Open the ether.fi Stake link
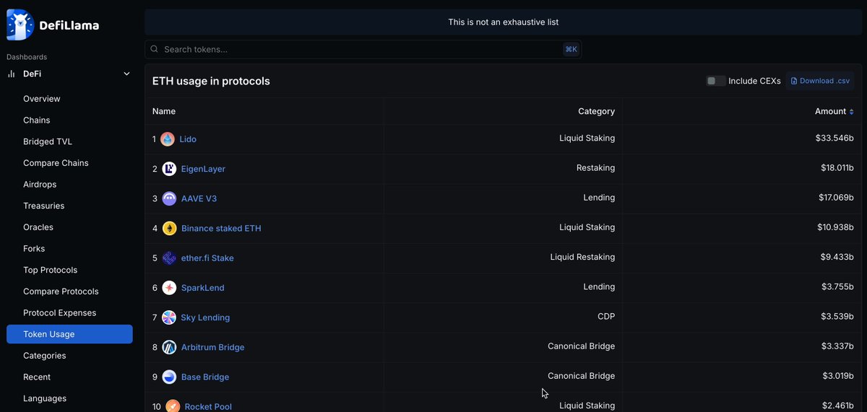Screen dimensions: 867x412 [x=207, y=258]
